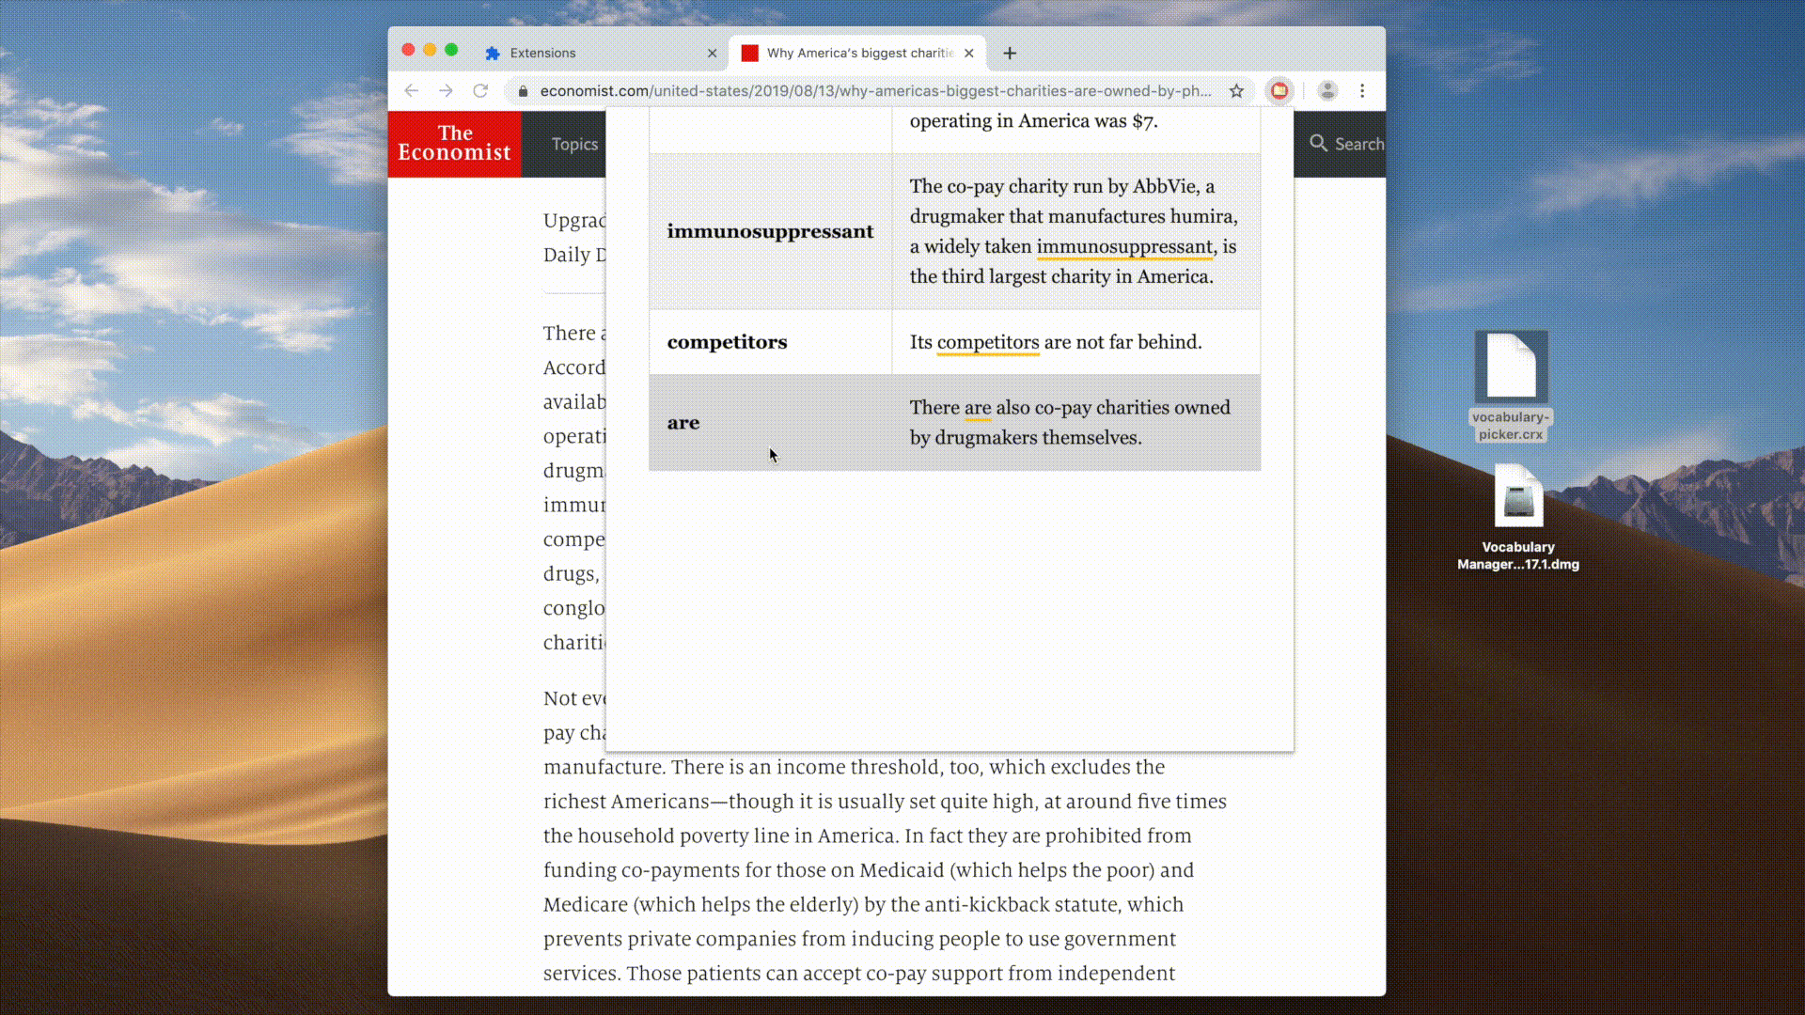Click the Search magnifier icon

[x=1318, y=143]
